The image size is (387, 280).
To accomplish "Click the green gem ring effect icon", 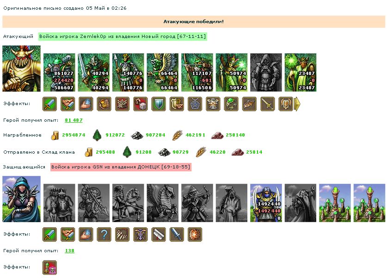I will 231,104.
